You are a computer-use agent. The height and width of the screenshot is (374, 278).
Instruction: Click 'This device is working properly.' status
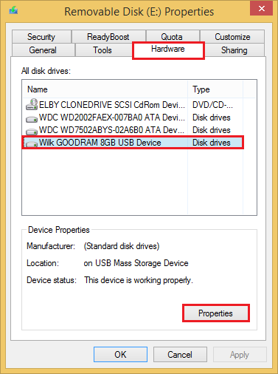pos(139,280)
